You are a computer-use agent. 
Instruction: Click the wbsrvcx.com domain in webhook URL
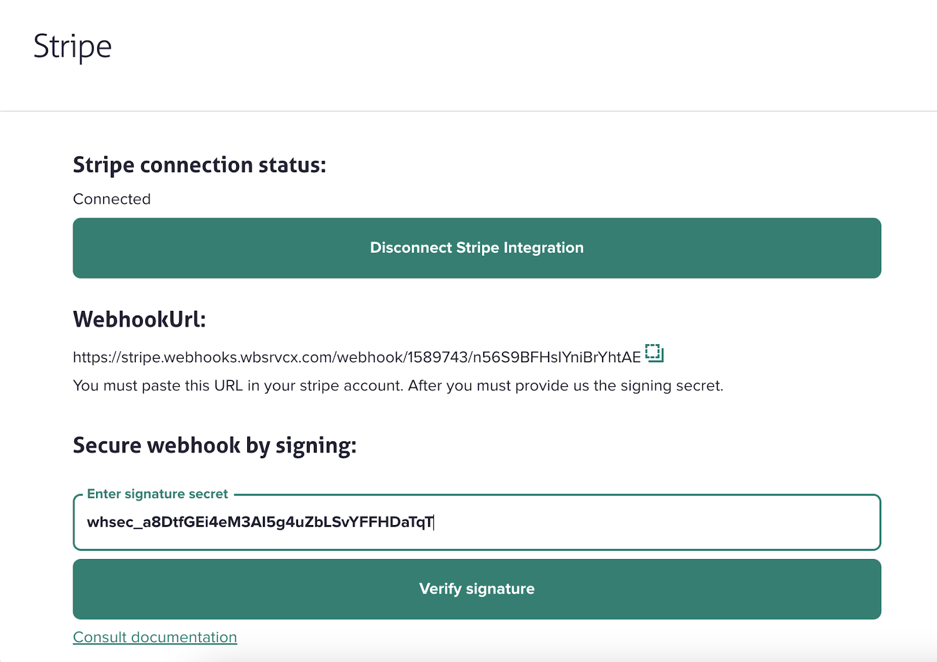coord(286,357)
